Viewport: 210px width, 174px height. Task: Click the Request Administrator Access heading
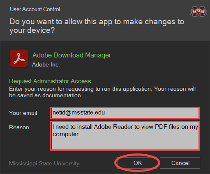pos(50,81)
